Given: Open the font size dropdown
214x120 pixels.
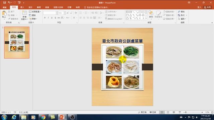Looking at the screenshot, I should click(x=65, y=13).
